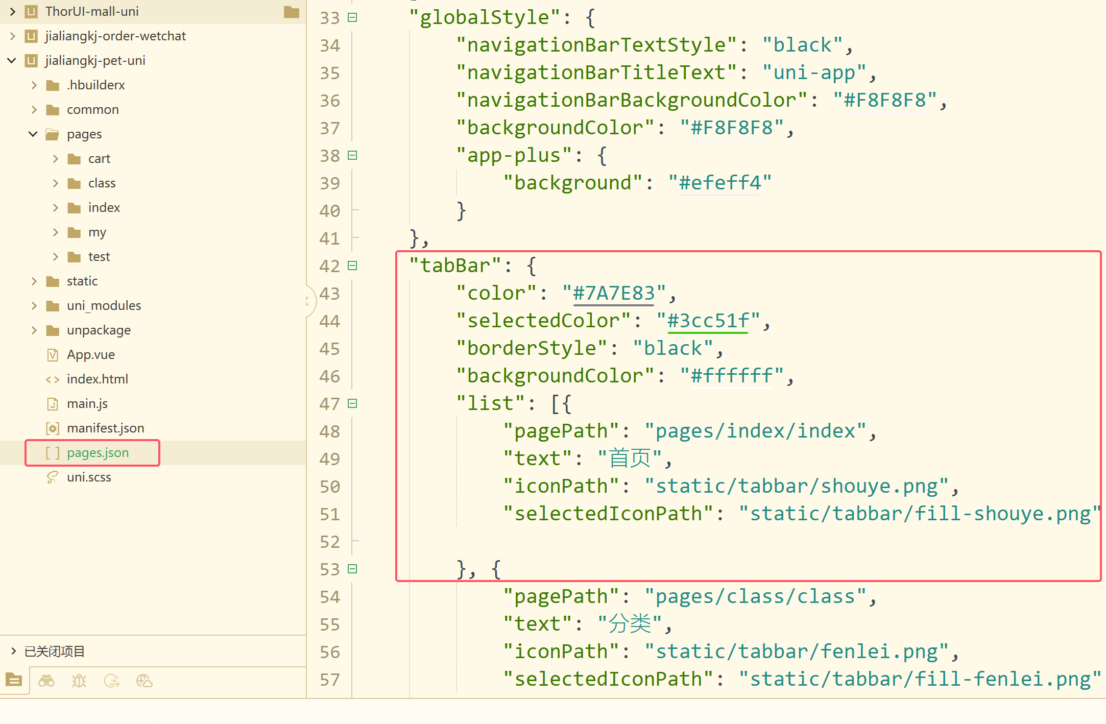Click the #3cc51f selectedColor value
Image resolution: width=1106 pixels, height=724 pixels.
tap(708, 321)
